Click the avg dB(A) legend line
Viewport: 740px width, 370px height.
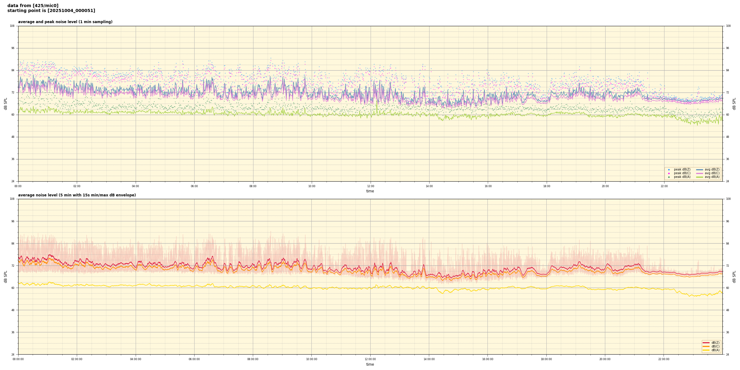point(700,177)
